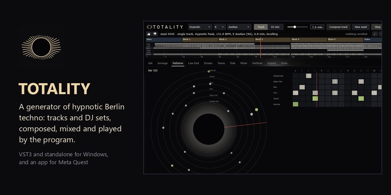Click the New seed button

click(361, 27)
